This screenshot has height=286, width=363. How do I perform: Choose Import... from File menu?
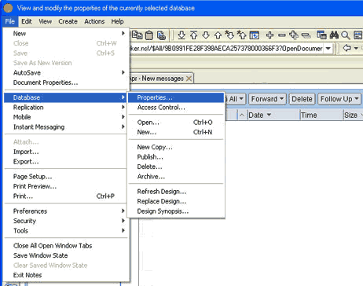pos(66,152)
